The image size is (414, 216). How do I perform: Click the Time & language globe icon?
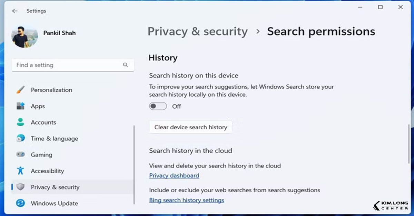[21, 139]
